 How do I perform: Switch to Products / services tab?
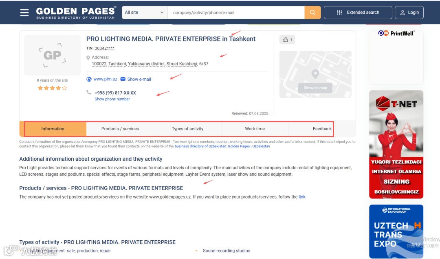(x=120, y=129)
